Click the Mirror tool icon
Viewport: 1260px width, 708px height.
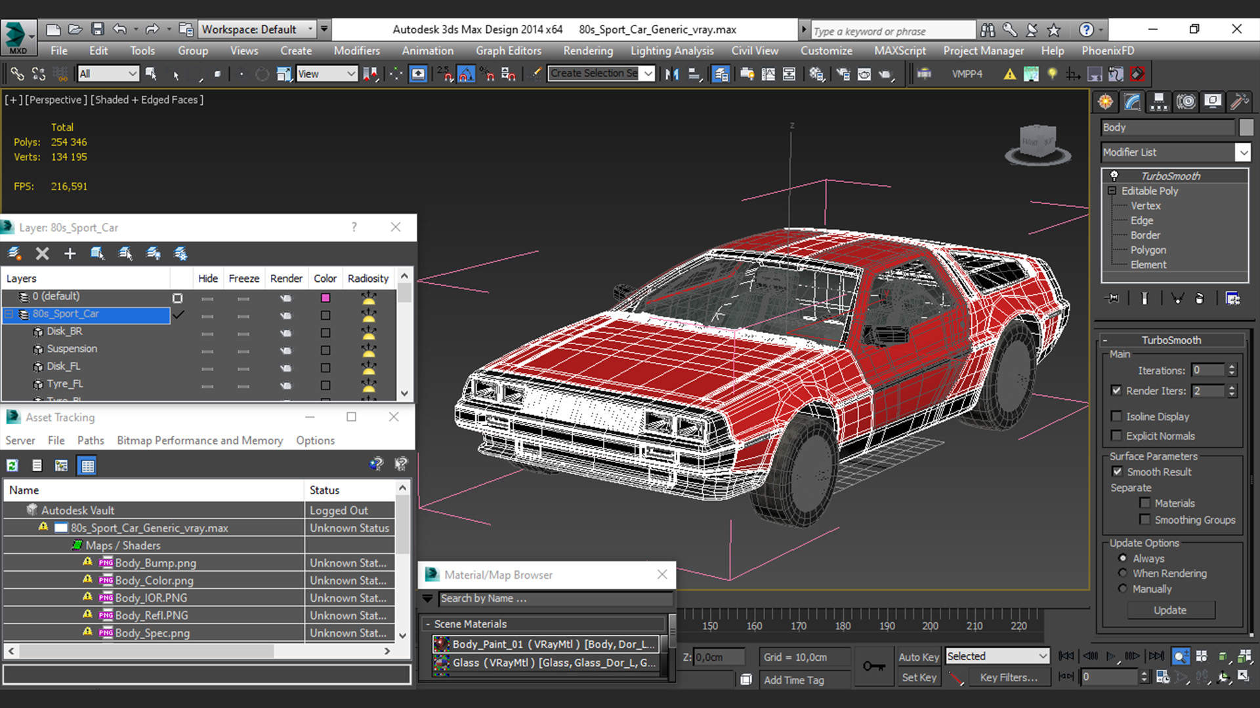(672, 74)
